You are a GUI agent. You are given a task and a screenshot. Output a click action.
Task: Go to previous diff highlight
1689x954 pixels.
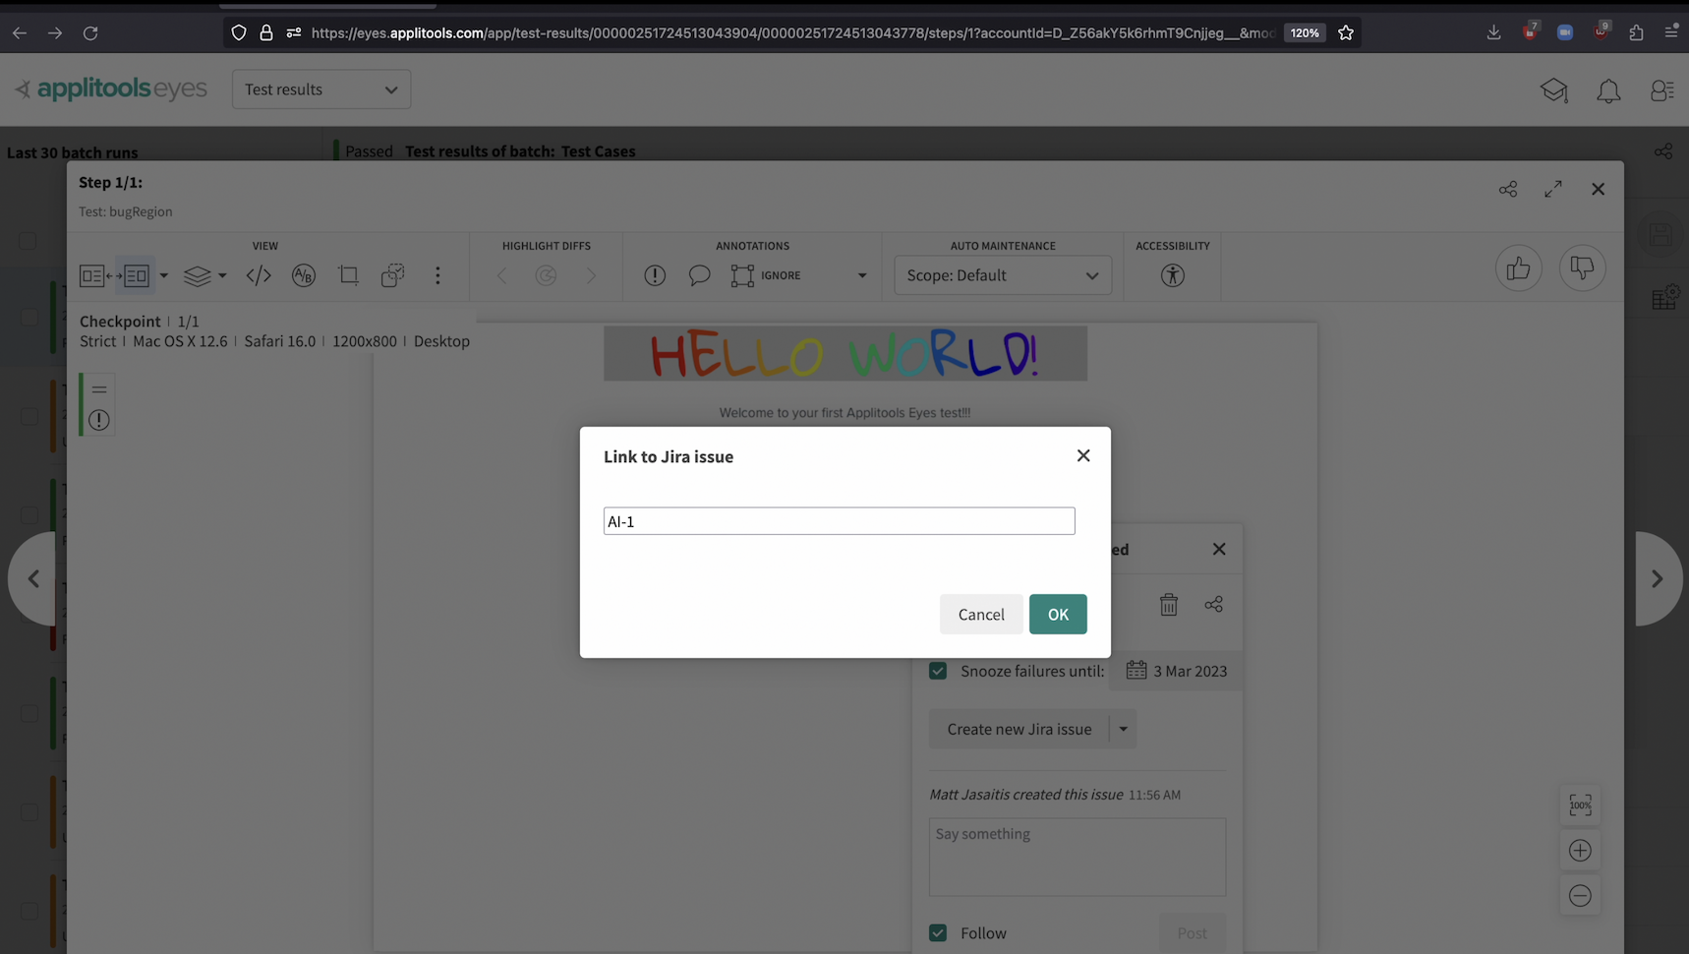[x=501, y=275]
